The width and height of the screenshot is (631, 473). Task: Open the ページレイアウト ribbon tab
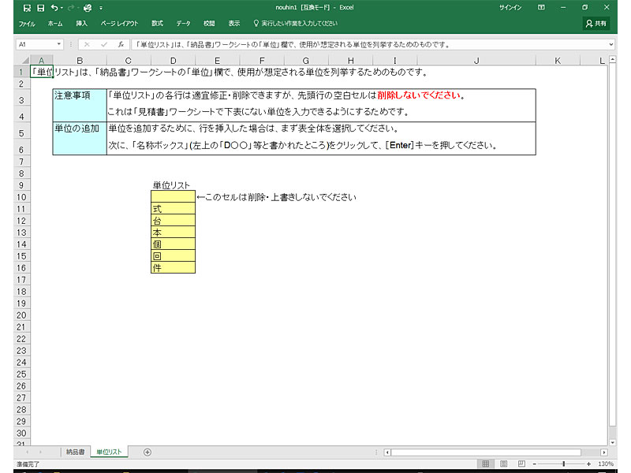point(120,24)
